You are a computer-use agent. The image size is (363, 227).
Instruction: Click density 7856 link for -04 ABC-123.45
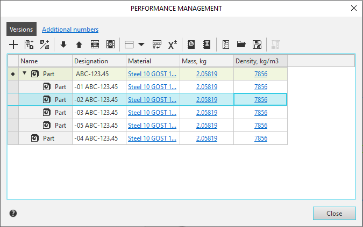point(260,138)
